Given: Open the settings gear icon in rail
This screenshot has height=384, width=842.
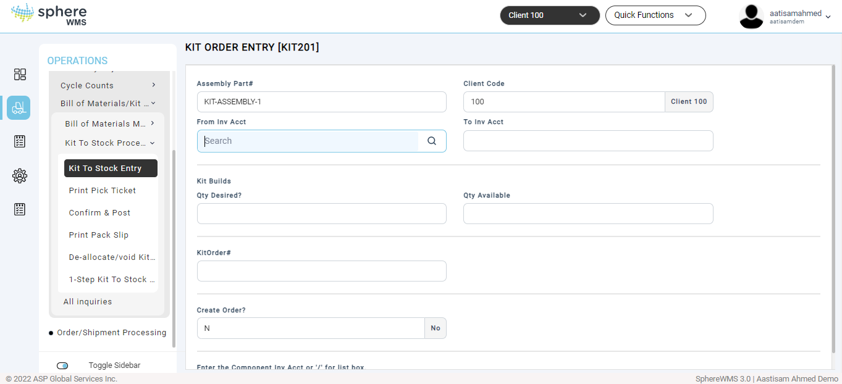Looking at the screenshot, I should 20,176.
